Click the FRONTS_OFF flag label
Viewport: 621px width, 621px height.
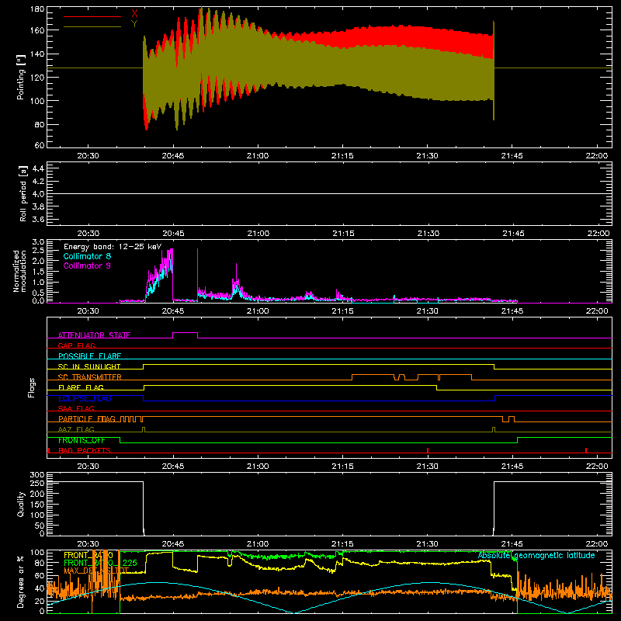[x=82, y=440]
